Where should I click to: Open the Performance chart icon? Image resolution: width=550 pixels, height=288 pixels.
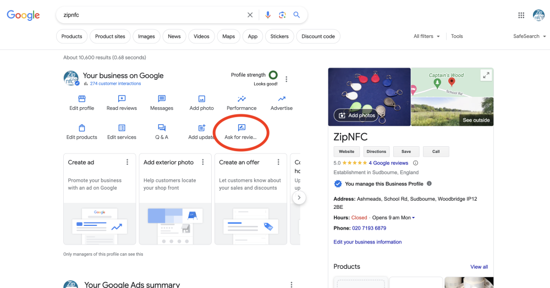tap(241, 99)
